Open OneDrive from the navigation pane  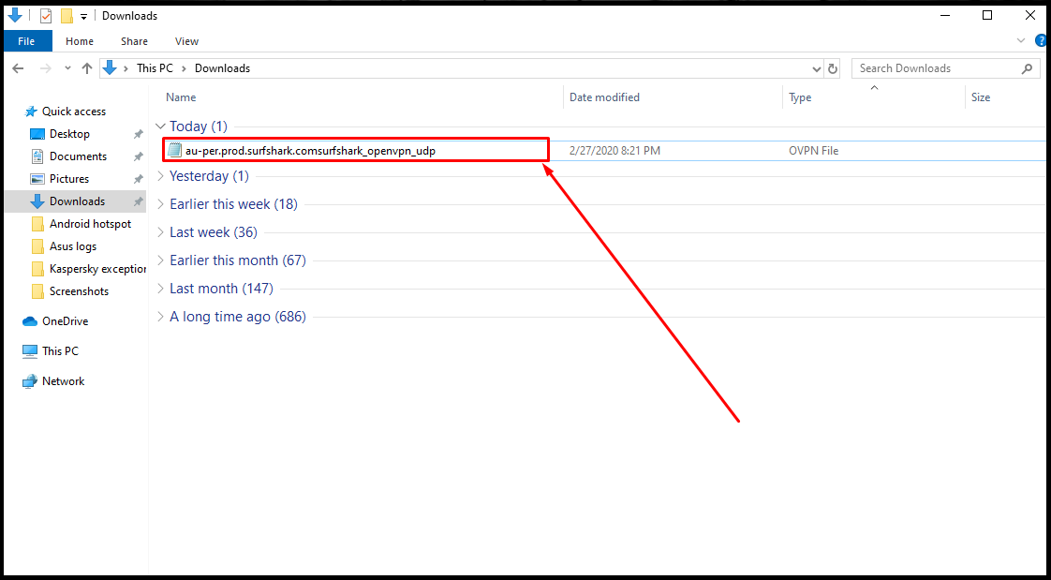[x=65, y=321]
